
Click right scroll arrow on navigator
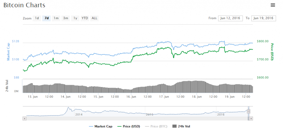pos(251,119)
